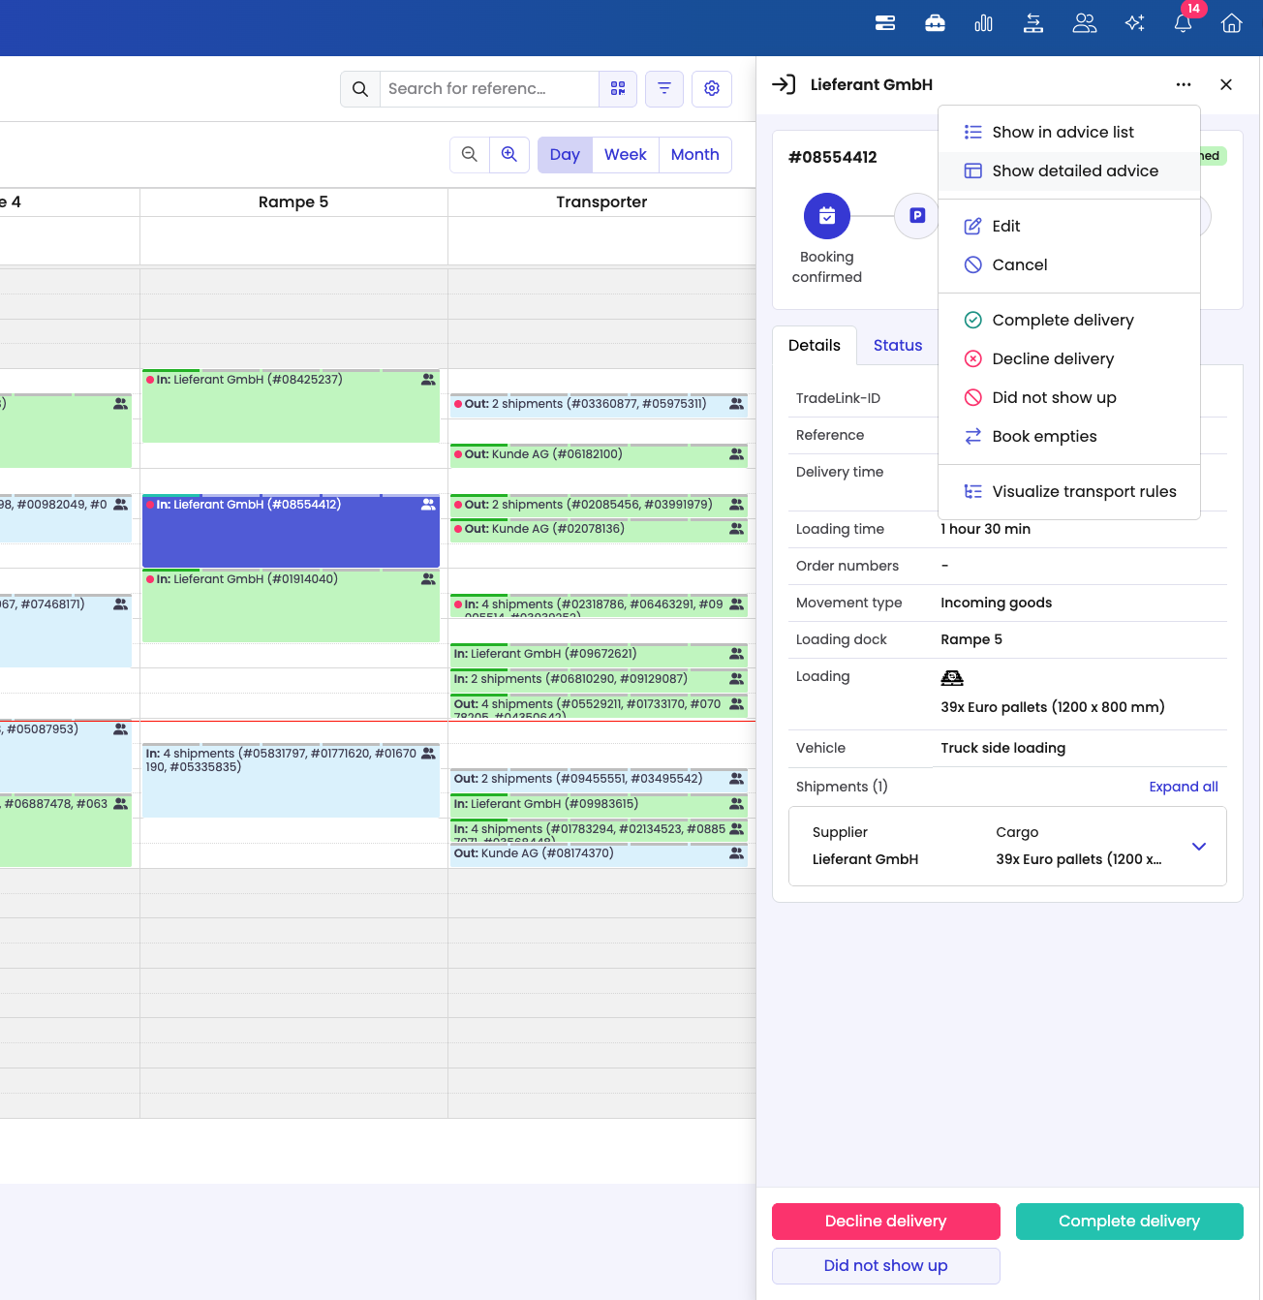Open the calendar settings gear
Image resolution: width=1263 pixels, height=1300 pixels.
click(712, 89)
